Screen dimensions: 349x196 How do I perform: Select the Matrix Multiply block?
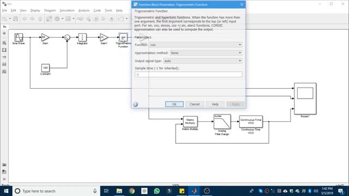[x=190, y=121]
